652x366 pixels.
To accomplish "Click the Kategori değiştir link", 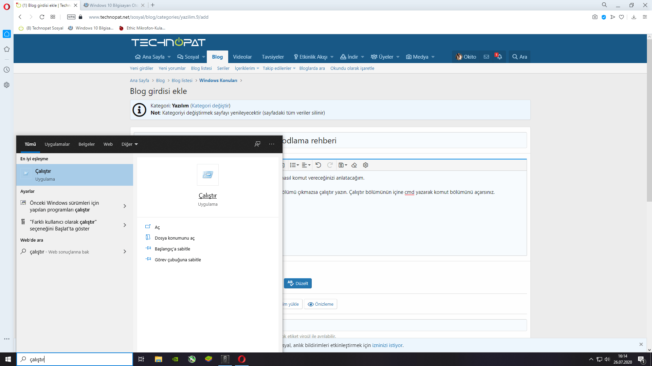I will click(x=210, y=106).
